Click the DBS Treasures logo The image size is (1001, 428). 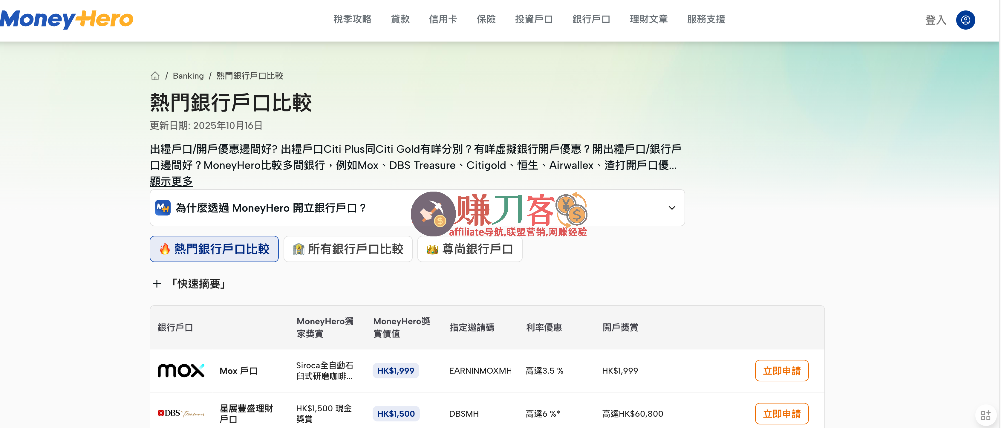pyautogui.click(x=181, y=413)
